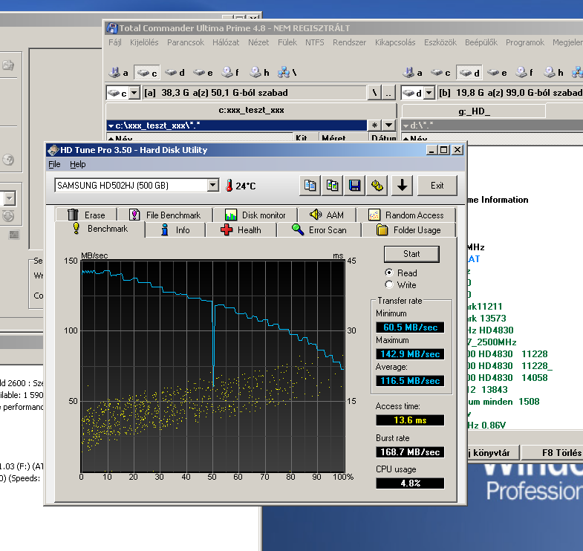Select drive f in Total Commander right drive bar
This screenshot has height=551, width=583.
point(524,73)
